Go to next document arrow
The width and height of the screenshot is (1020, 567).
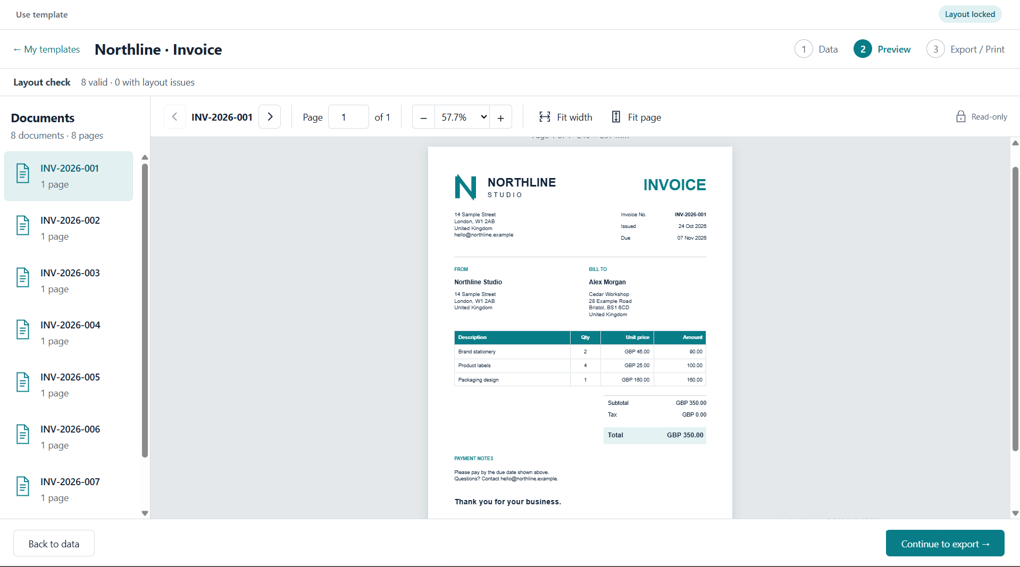pos(270,117)
